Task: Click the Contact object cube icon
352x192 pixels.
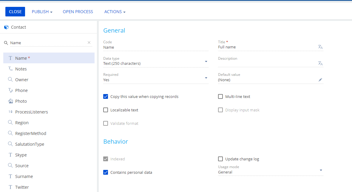Action: pos(6,27)
